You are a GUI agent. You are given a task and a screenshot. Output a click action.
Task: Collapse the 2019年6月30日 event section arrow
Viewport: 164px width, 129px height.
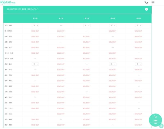coord(147,9)
